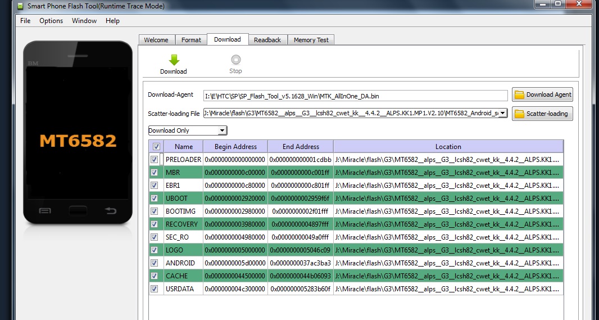This screenshot has width=599, height=320.
Task: Select the Download tab
Action: tap(228, 39)
